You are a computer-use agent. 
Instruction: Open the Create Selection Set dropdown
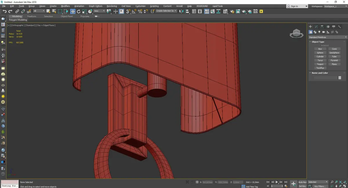[x=166, y=11]
